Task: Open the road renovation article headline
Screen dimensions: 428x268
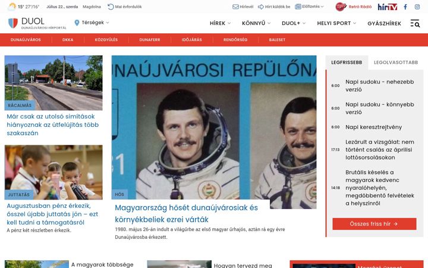Action: [x=53, y=124]
